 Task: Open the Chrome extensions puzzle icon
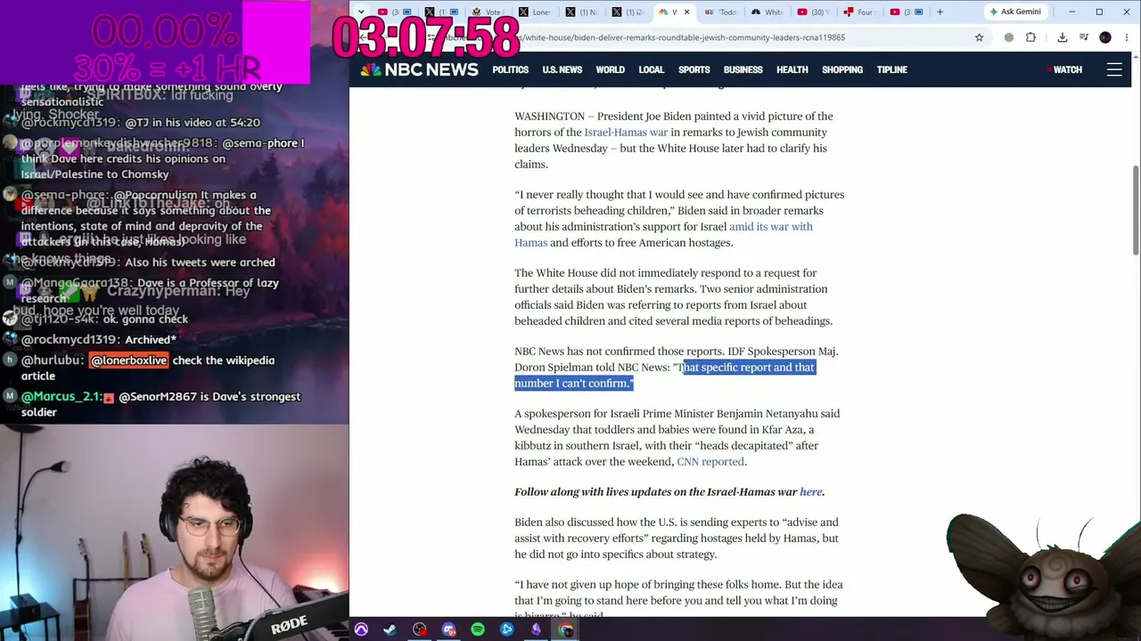point(1030,37)
